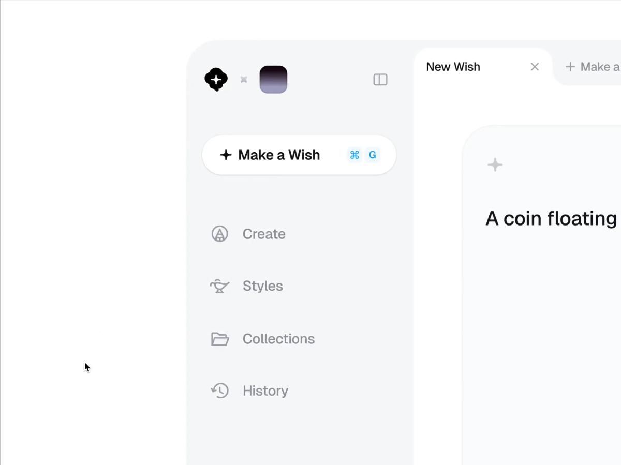Switch to the New Wish tab
Image resolution: width=621 pixels, height=465 pixels.
click(x=453, y=67)
